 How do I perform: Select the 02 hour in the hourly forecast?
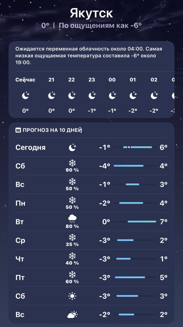[x=154, y=80]
